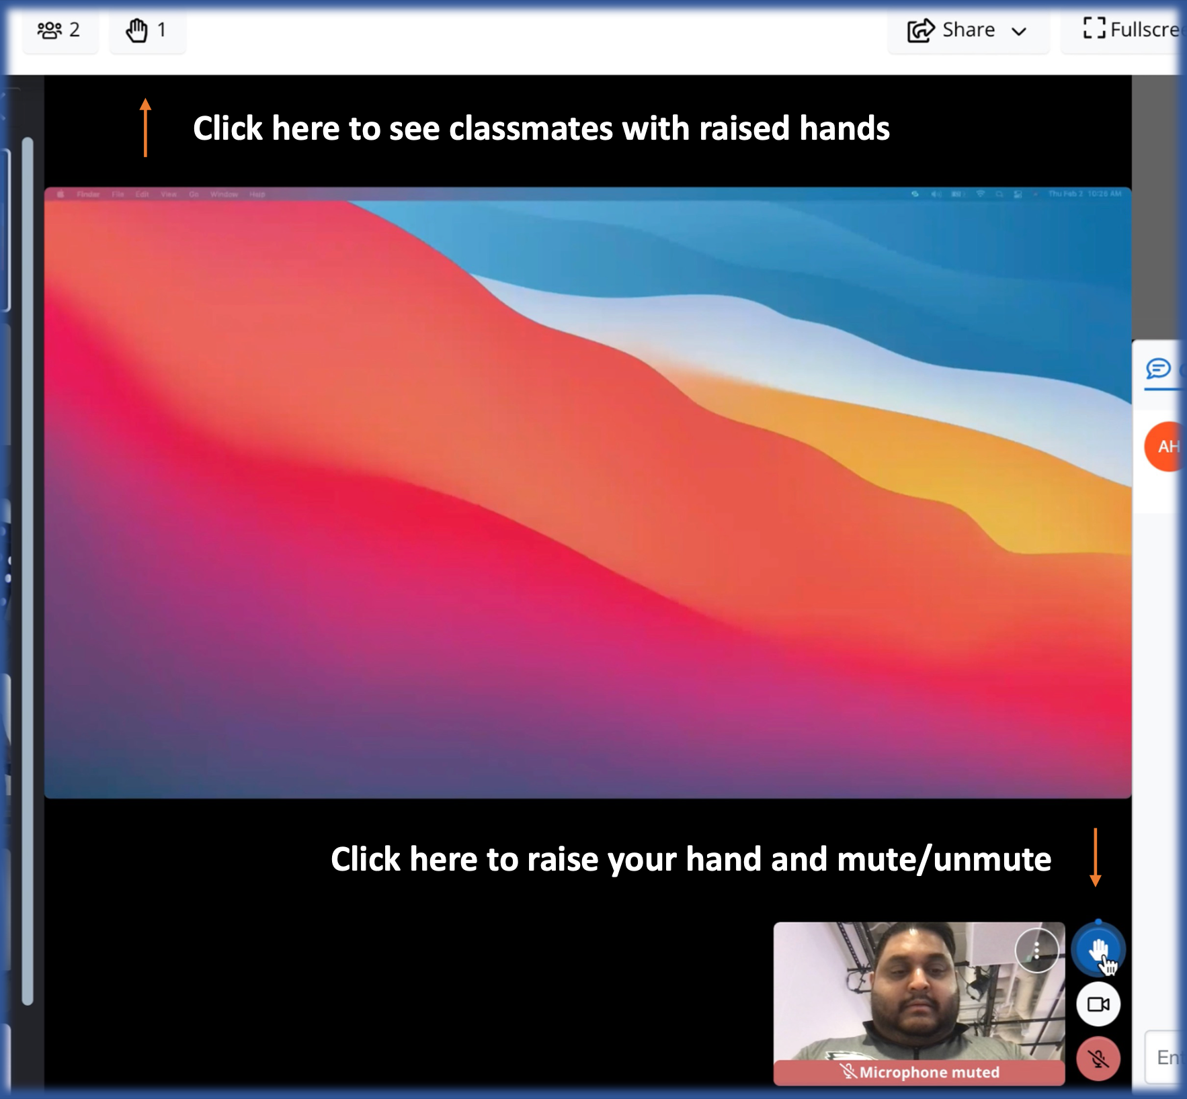Open the participants list showing 2

tap(60, 31)
